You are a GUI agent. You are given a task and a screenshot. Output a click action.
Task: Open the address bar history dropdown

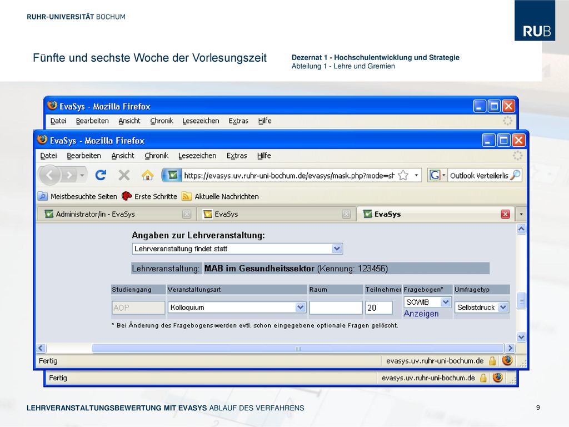(x=416, y=176)
